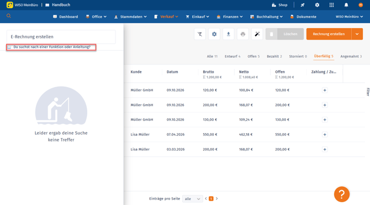Screen dimensions: 370x205
Task: Open notifications bell
Action: 346,5
